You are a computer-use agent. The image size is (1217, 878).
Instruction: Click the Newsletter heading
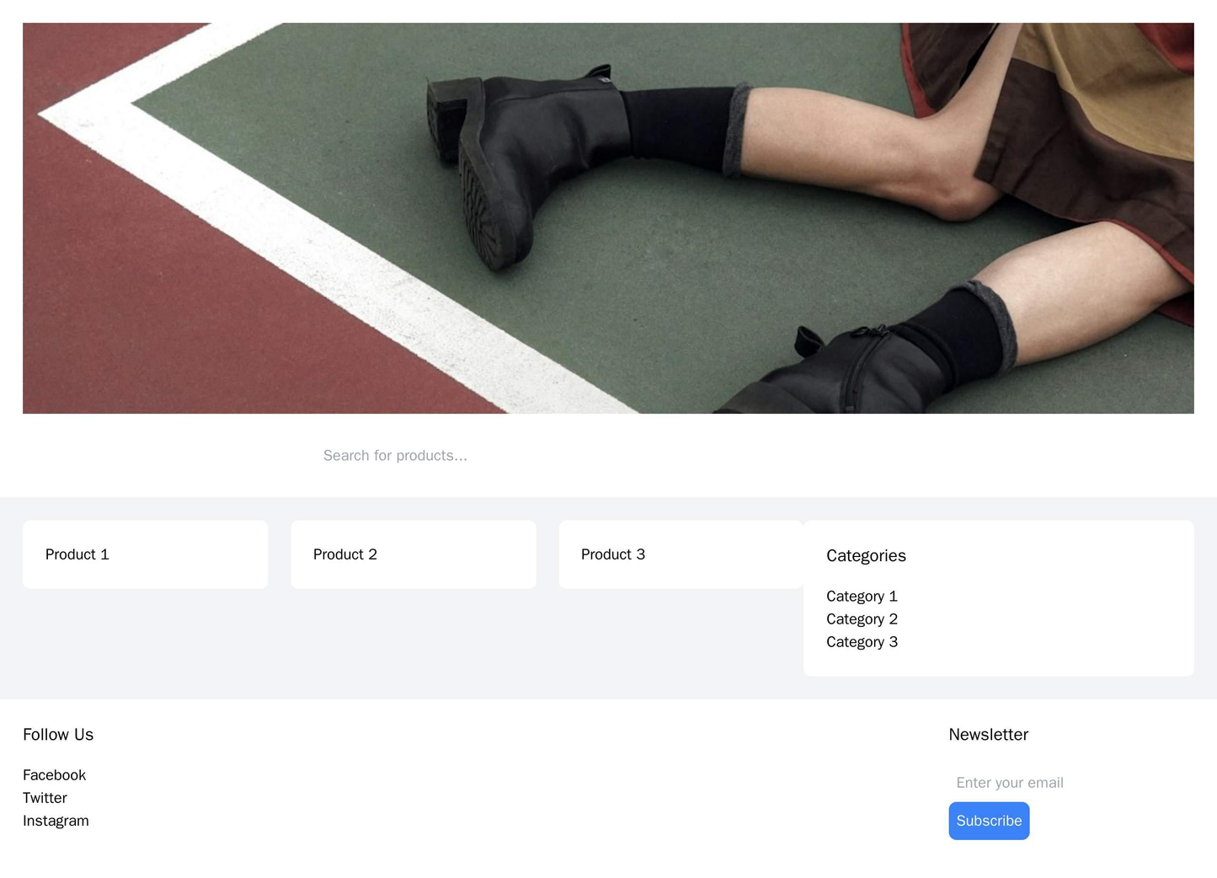click(988, 734)
